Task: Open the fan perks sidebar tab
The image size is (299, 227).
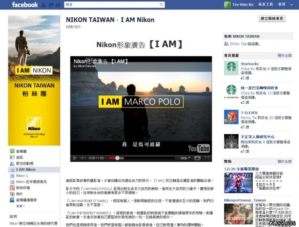Action: [23, 188]
